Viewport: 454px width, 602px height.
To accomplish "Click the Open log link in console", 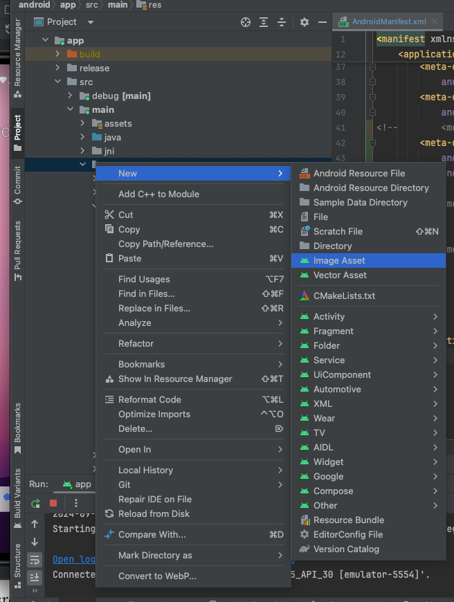I will pyautogui.click(x=73, y=558).
